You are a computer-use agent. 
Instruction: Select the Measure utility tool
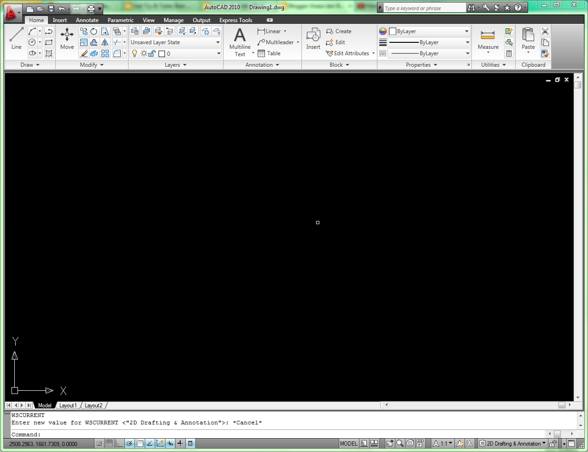[488, 40]
